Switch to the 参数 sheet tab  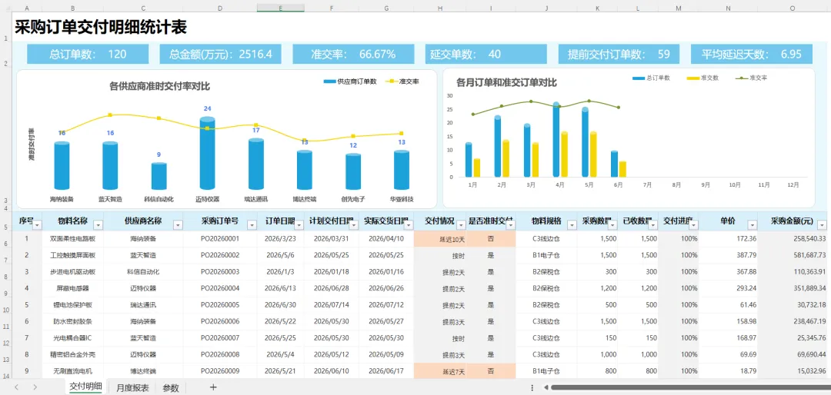(x=171, y=387)
